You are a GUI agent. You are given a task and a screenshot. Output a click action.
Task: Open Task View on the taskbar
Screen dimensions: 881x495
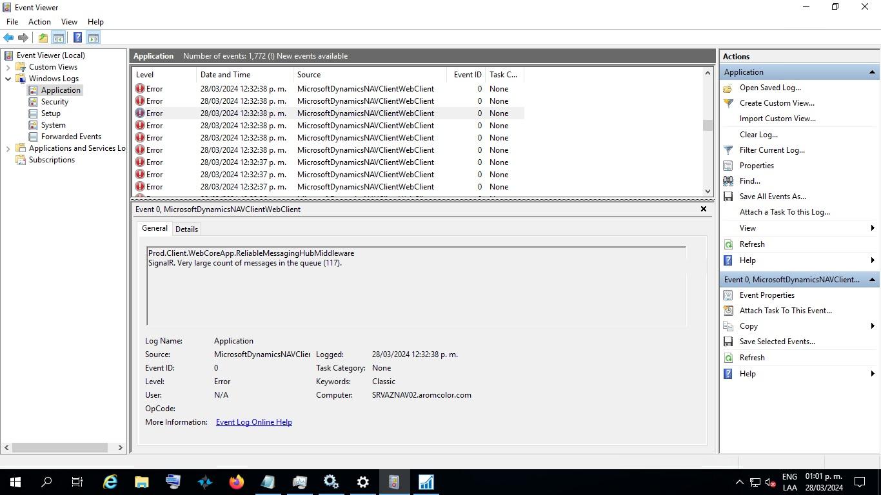tap(77, 482)
